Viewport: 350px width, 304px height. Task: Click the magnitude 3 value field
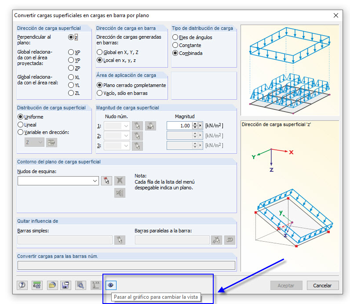point(180,145)
